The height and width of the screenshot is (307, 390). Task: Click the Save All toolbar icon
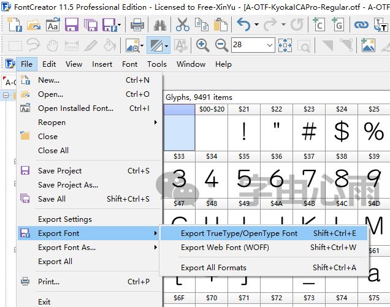click(91, 25)
